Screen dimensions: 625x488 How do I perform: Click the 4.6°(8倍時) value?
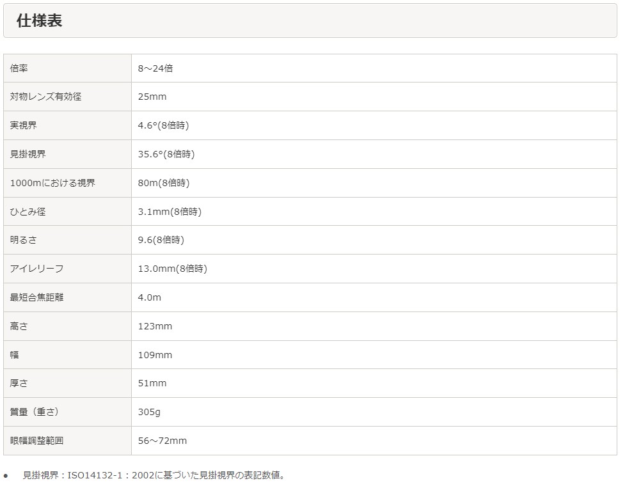coord(163,125)
